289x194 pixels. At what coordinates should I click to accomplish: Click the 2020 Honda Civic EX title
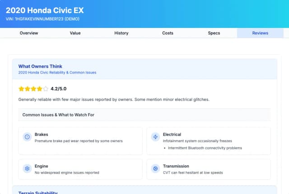click(x=45, y=10)
